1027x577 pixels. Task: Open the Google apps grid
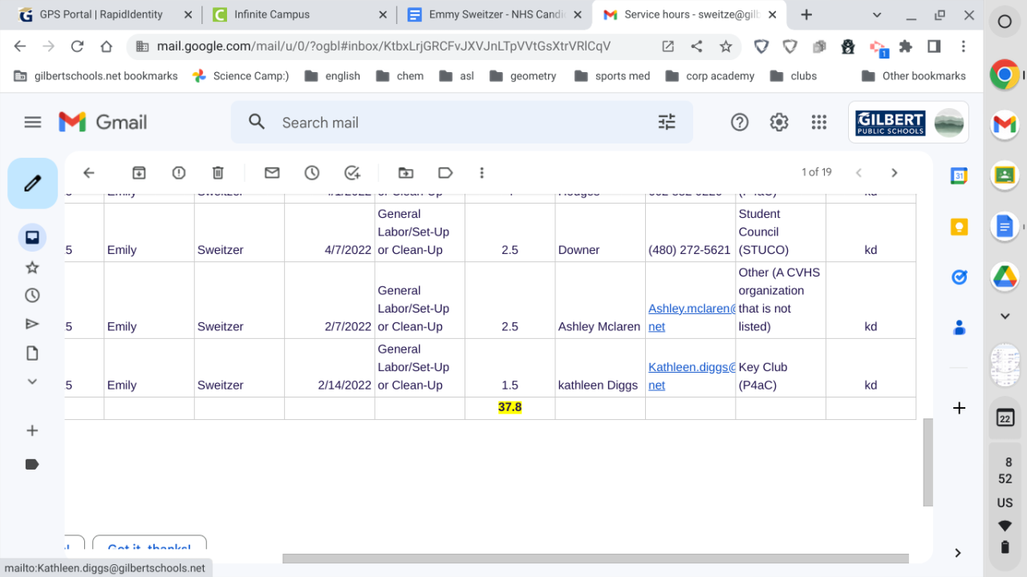pos(818,122)
